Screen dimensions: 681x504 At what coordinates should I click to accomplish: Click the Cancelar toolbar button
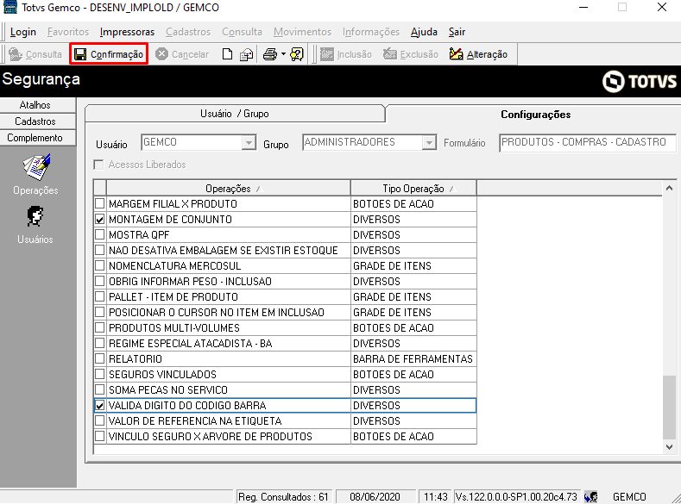click(x=182, y=54)
